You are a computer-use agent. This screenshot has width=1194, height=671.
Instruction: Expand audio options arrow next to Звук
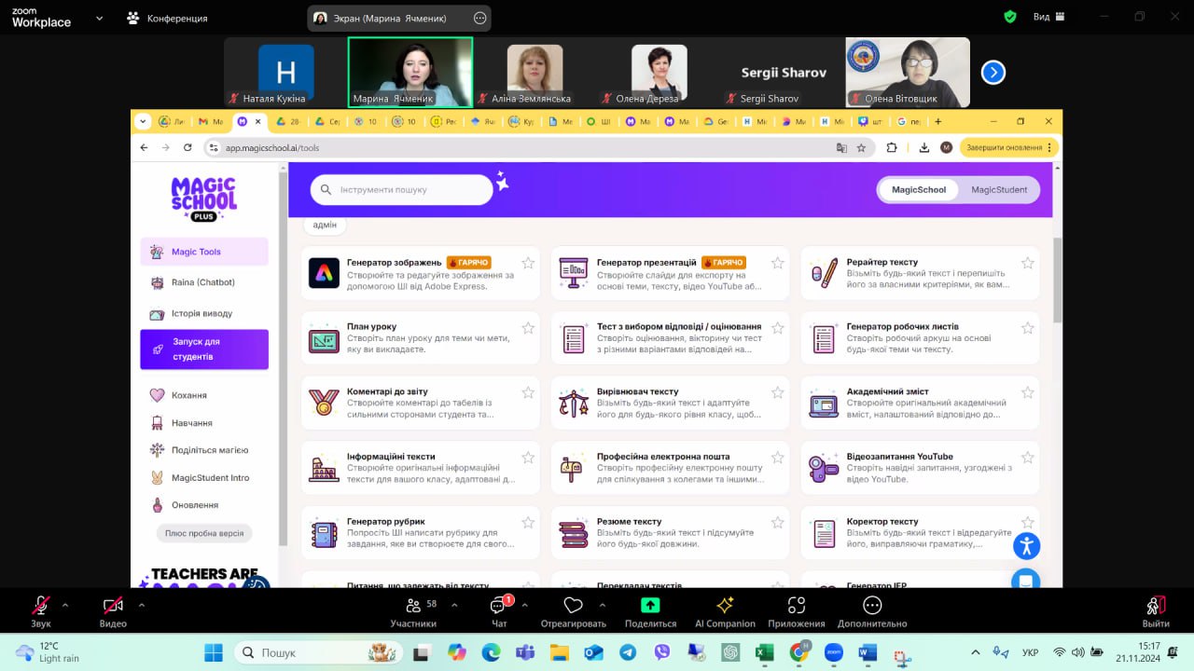[x=65, y=605]
